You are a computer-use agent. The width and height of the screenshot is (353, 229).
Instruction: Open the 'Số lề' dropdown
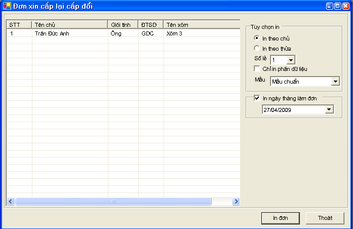click(x=291, y=60)
